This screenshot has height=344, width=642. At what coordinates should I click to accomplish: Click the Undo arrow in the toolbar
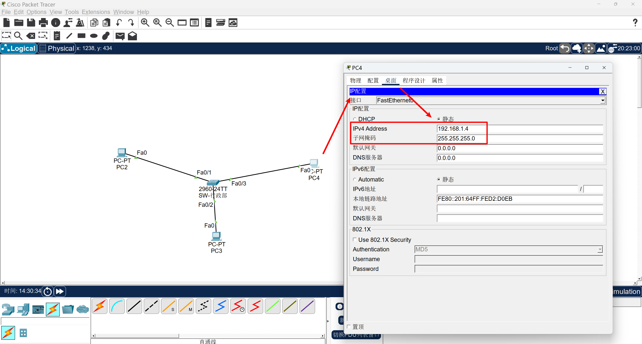[x=119, y=23]
